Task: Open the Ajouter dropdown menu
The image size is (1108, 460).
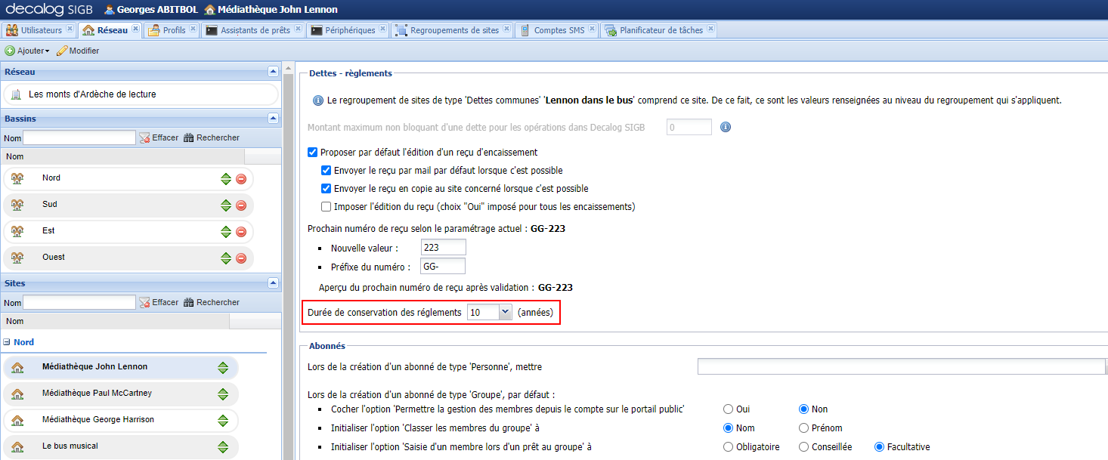Action: coord(27,51)
